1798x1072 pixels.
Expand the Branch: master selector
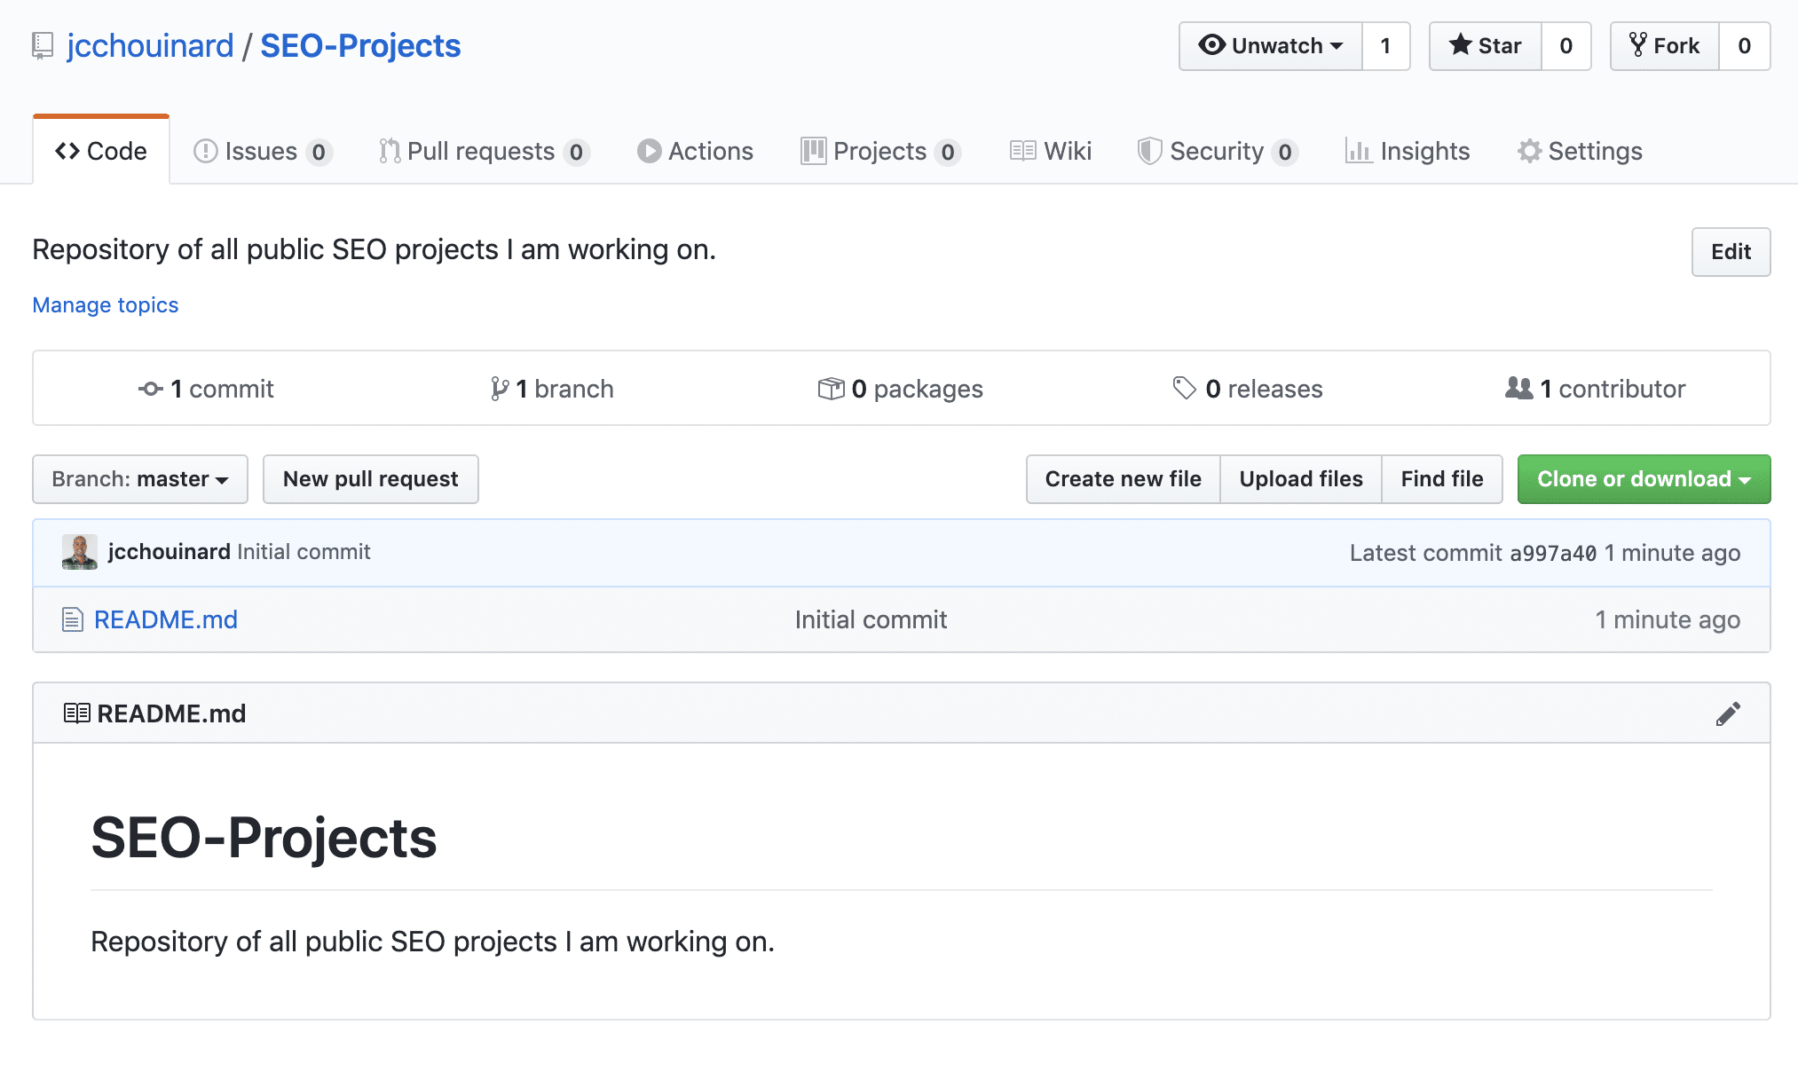[x=139, y=479]
